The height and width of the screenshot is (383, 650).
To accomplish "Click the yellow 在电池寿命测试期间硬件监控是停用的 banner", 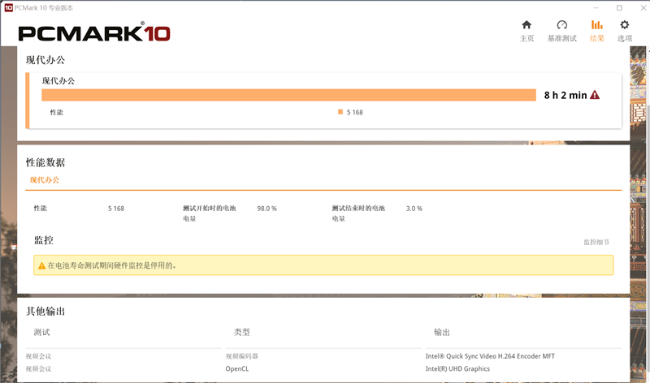I will (x=323, y=265).
